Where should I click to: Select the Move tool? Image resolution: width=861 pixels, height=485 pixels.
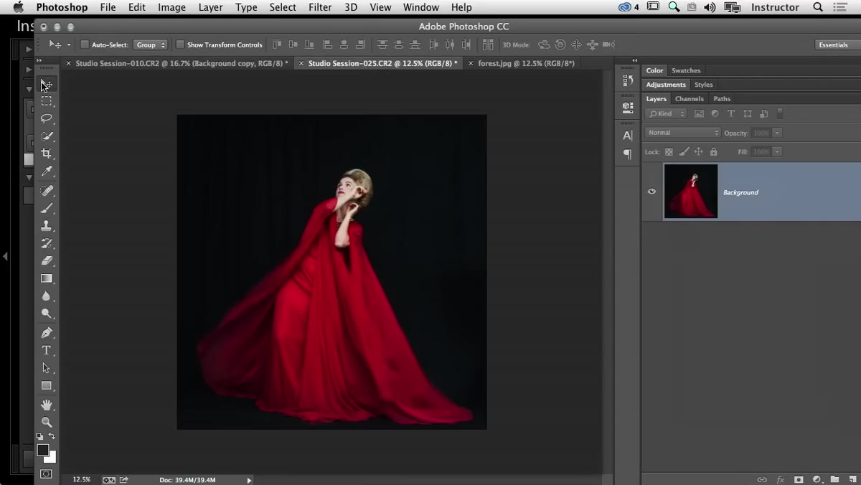tap(47, 85)
